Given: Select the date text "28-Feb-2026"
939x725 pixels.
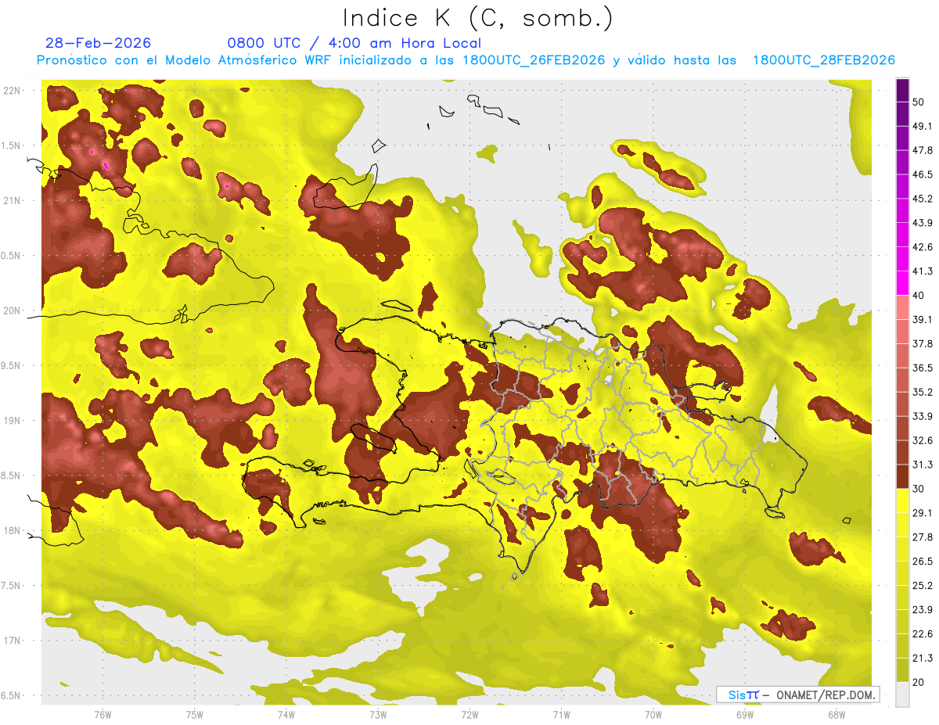Looking at the screenshot, I should [x=99, y=43].
